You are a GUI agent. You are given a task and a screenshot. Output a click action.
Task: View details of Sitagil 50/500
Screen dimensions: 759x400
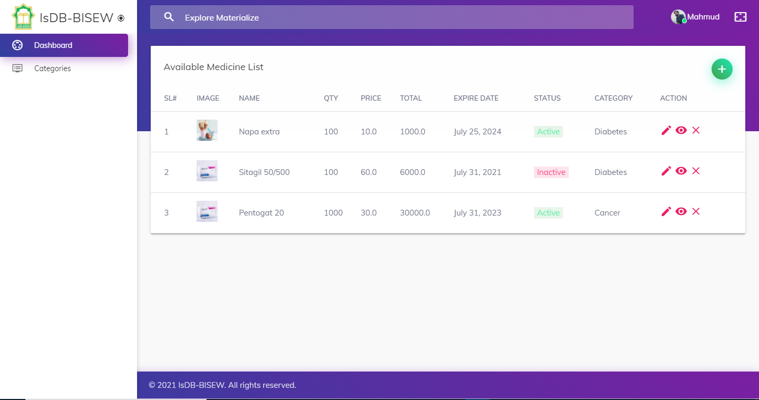click(x=681, y=171)
